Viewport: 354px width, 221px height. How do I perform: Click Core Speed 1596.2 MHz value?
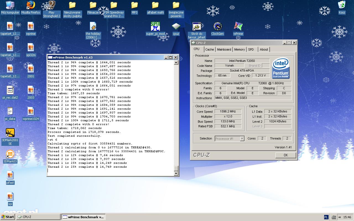tap(228, 112)
